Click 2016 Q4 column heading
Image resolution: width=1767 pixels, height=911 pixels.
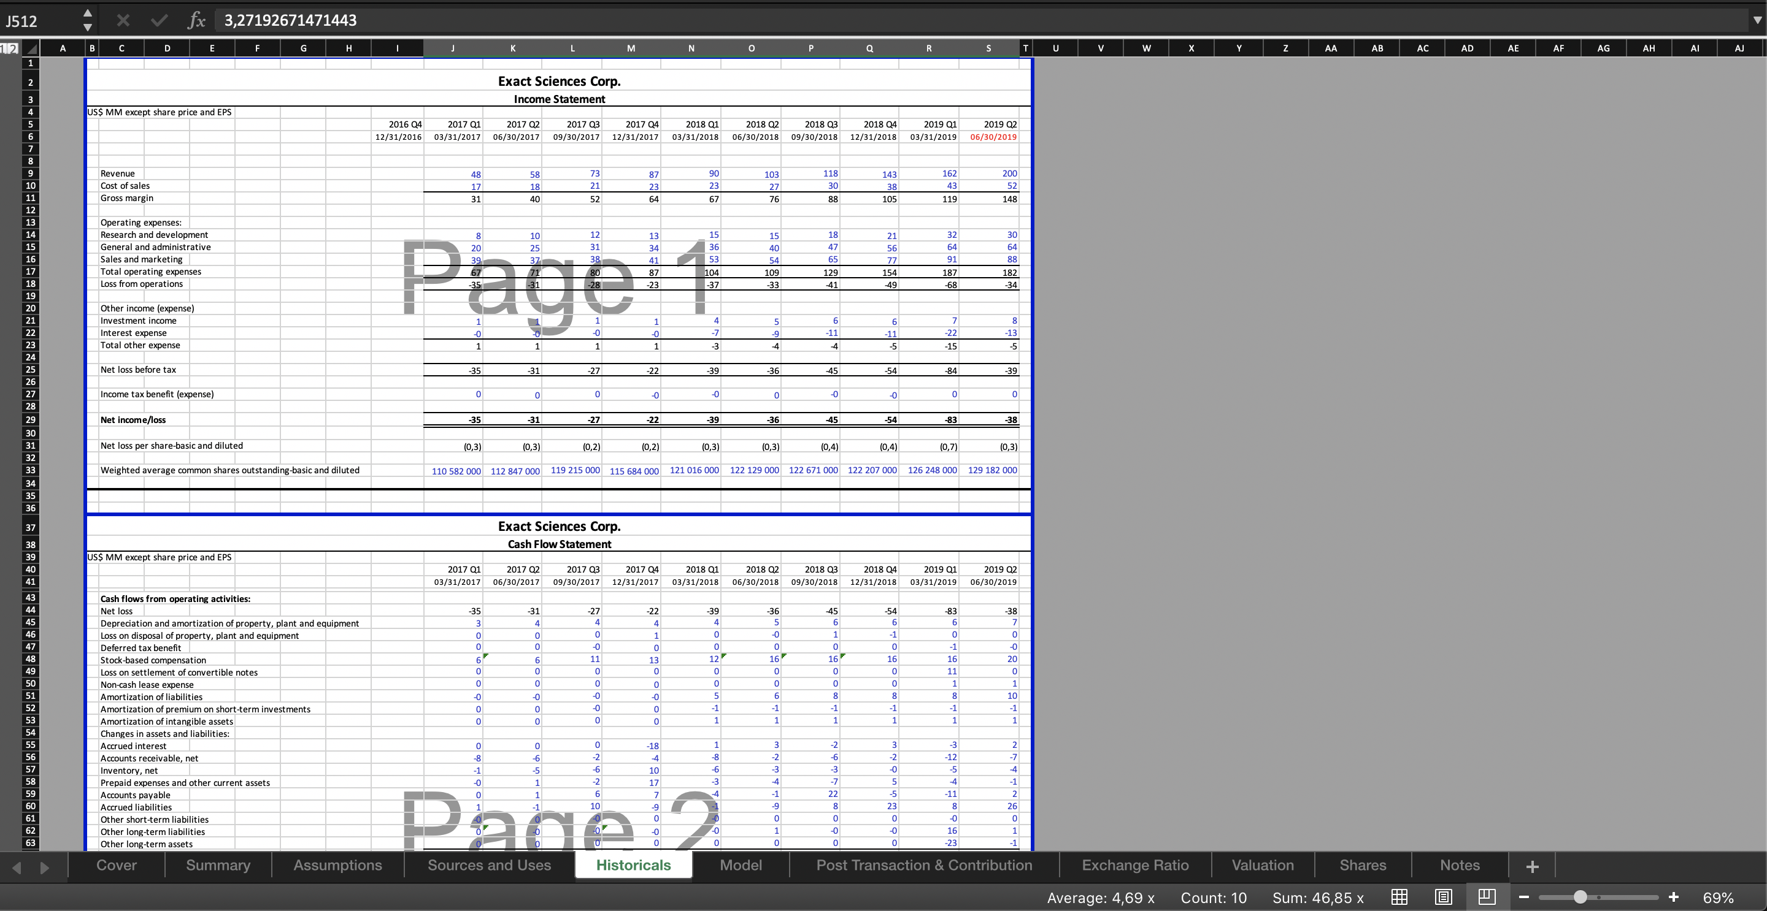405,124
